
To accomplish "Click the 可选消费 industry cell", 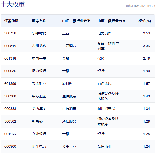I will 69,109.
